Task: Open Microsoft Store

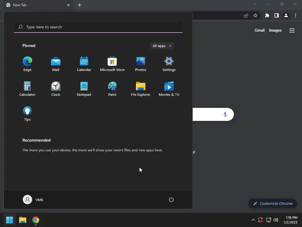Action: pos(112,64)
